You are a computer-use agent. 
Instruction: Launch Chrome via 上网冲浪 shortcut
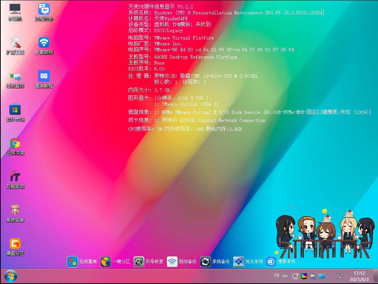[15, 145]
